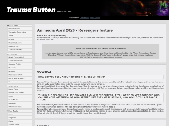Open Discography & CDs page
Viewport: 169px width, 126px height.
[20, 75]
